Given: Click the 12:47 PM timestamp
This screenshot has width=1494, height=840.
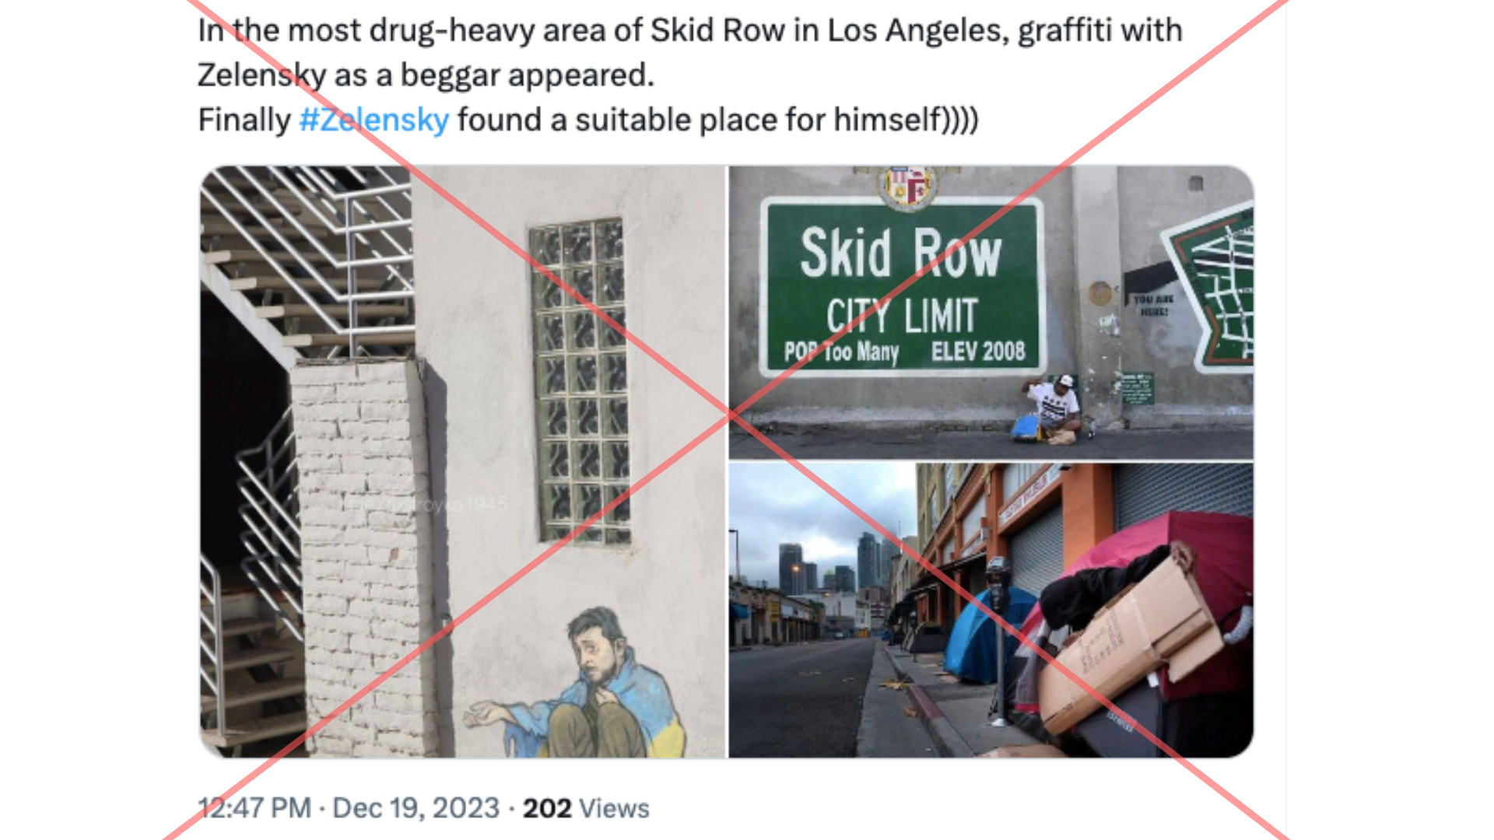Looking at the screenshot, I should coord(254,808).
